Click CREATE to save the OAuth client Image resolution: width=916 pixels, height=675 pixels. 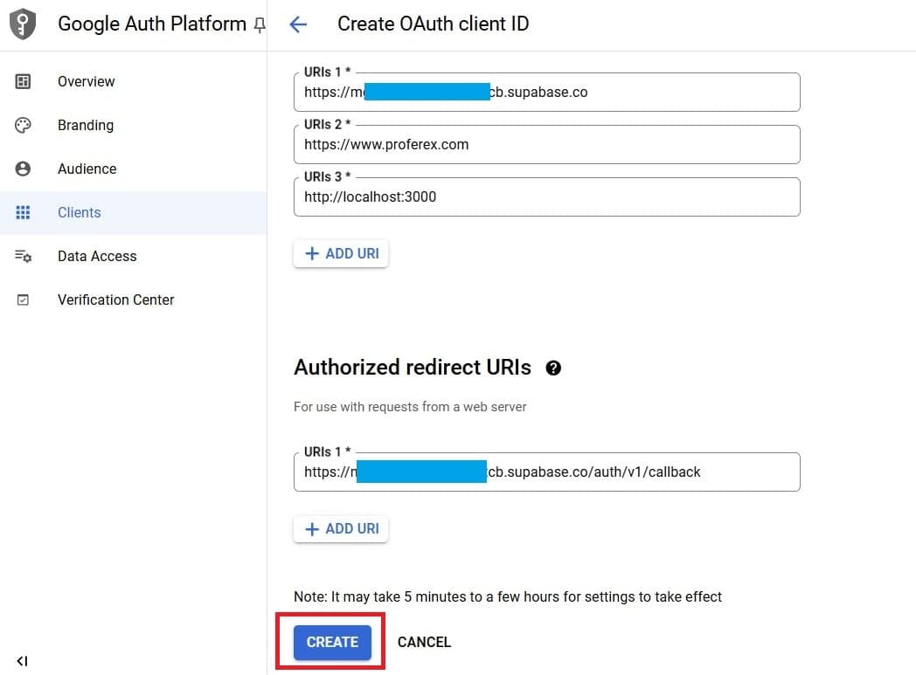click(331, 642)
